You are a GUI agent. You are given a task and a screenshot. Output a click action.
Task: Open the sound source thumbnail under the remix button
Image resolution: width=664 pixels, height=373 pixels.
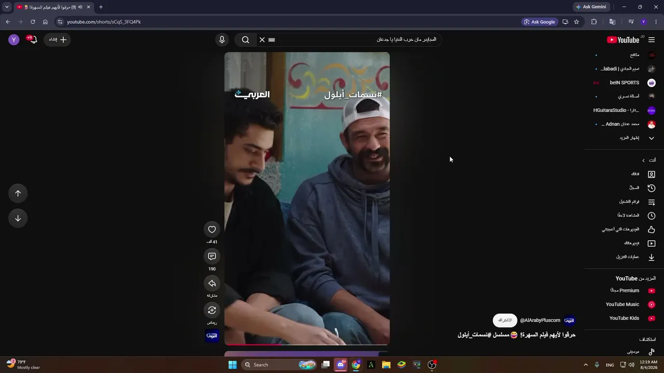click(x=212, y=336)
